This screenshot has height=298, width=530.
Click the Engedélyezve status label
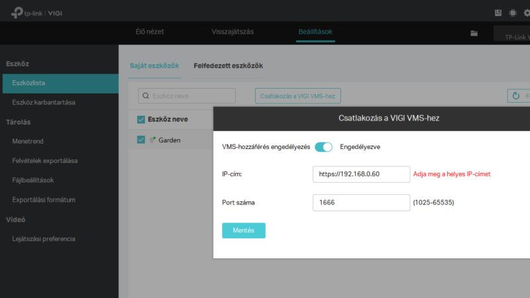click(360, 147)
